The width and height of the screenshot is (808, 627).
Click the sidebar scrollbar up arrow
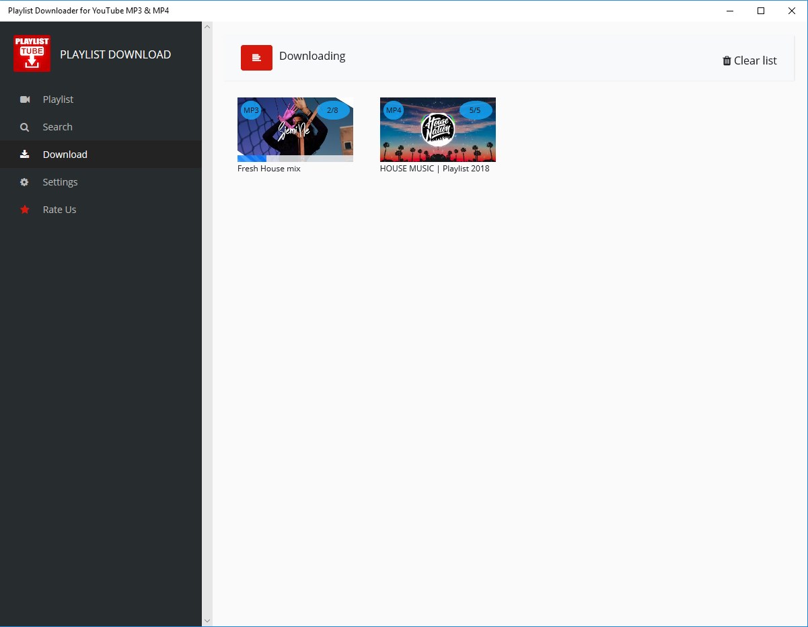tap(207, 27)
